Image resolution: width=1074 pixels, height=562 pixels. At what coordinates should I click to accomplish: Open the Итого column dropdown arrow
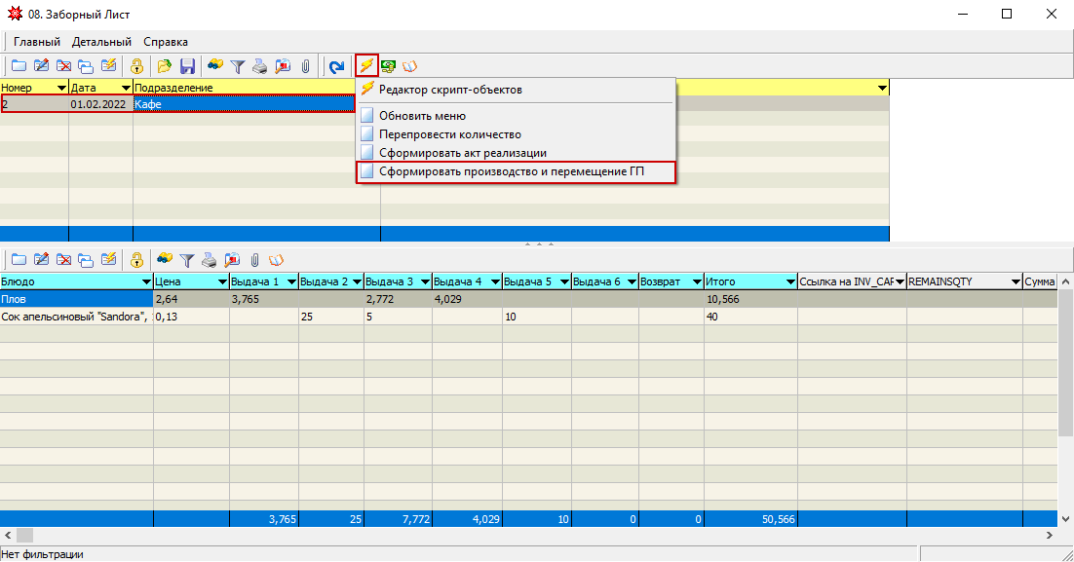[788, 281]
